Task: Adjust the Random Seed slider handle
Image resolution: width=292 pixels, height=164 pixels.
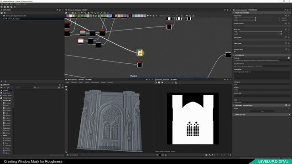Action: (x=235, y=51)
